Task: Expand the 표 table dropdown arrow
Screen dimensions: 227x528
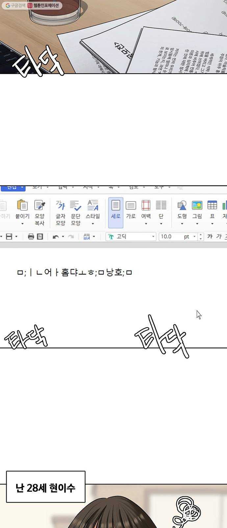Action: (212, 224)
